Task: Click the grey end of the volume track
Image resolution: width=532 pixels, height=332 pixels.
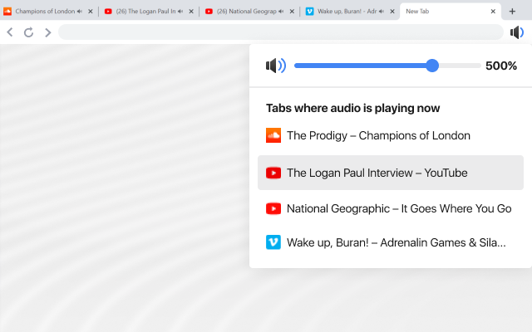Action: [x=460, y=66]
